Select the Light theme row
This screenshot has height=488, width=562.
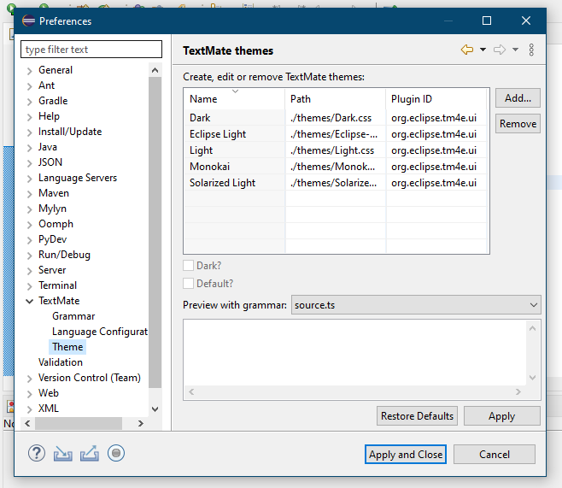pyautogui.click(x=336, y=150)
